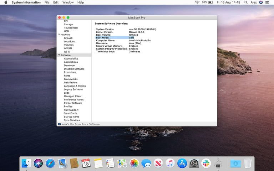Image resolution: width=274 pixels, height=171 pixels.
Task: Open System Preferences gear in dock
Action: (194, 164)
